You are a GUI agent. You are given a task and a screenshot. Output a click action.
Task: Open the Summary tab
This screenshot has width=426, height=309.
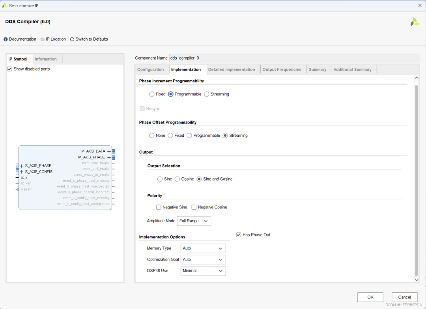pyautogui.click(x=318, y=69)
